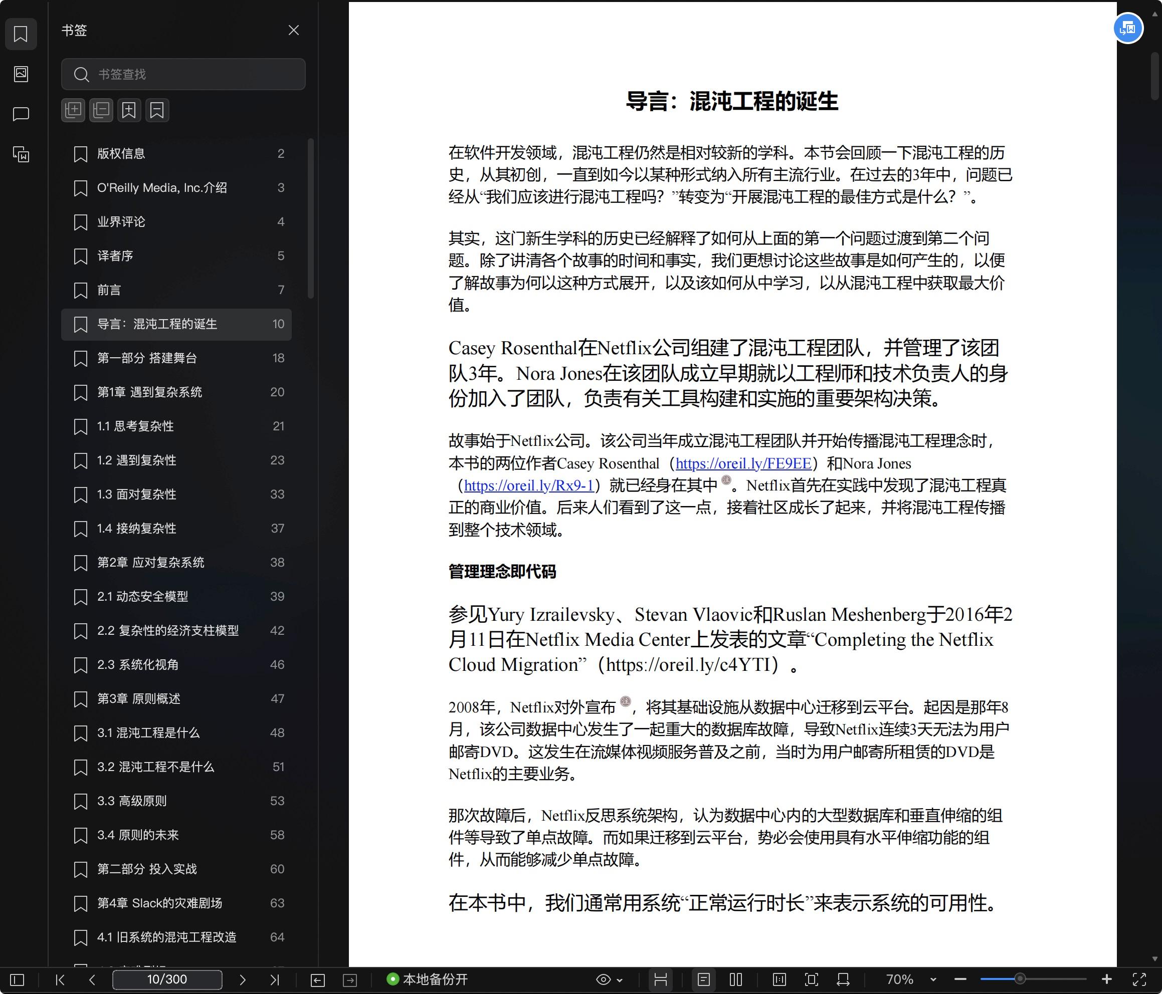Jump to 第2章 应对复杂系统 bookmark
This screenshot has width=1162, height=994.
pyautogui.click(x=176, y=563)
